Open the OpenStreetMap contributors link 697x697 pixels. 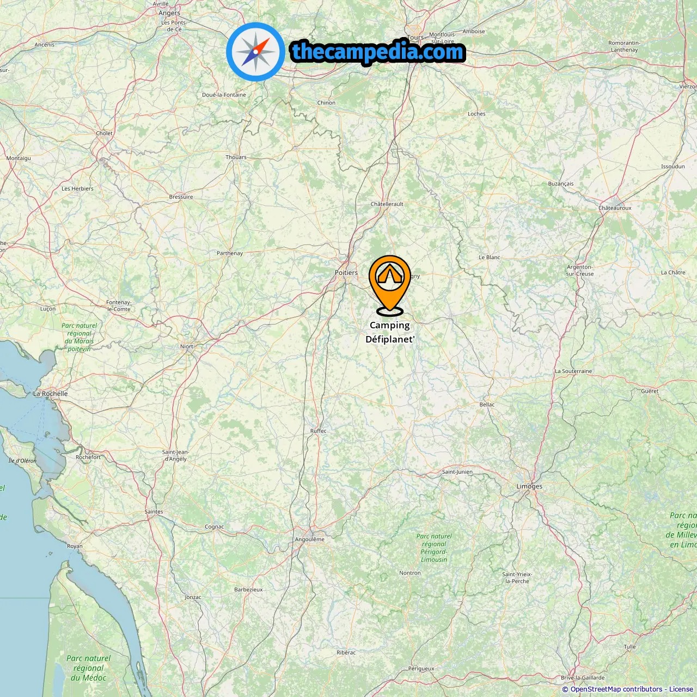(x=616, y=689)
